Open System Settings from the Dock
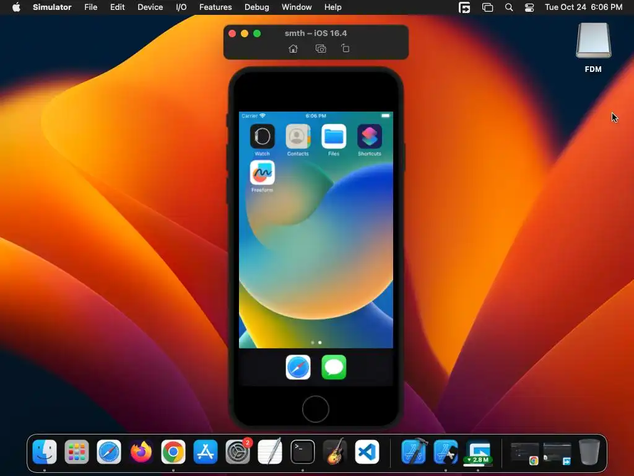This screenshot has width=634, height=476. pos(238,452)
